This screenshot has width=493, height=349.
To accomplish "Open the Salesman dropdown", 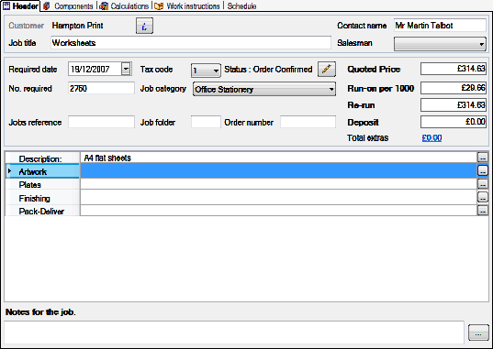I will (440, 44).
